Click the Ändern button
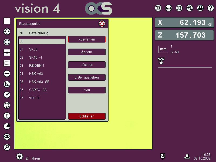 coord(87,52)
